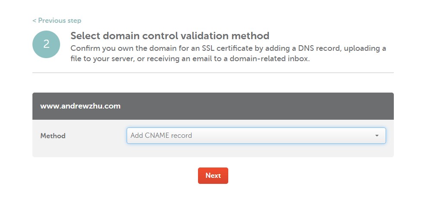
Task: Click the dark gray domain header bar
Action: tap(259, 106)
